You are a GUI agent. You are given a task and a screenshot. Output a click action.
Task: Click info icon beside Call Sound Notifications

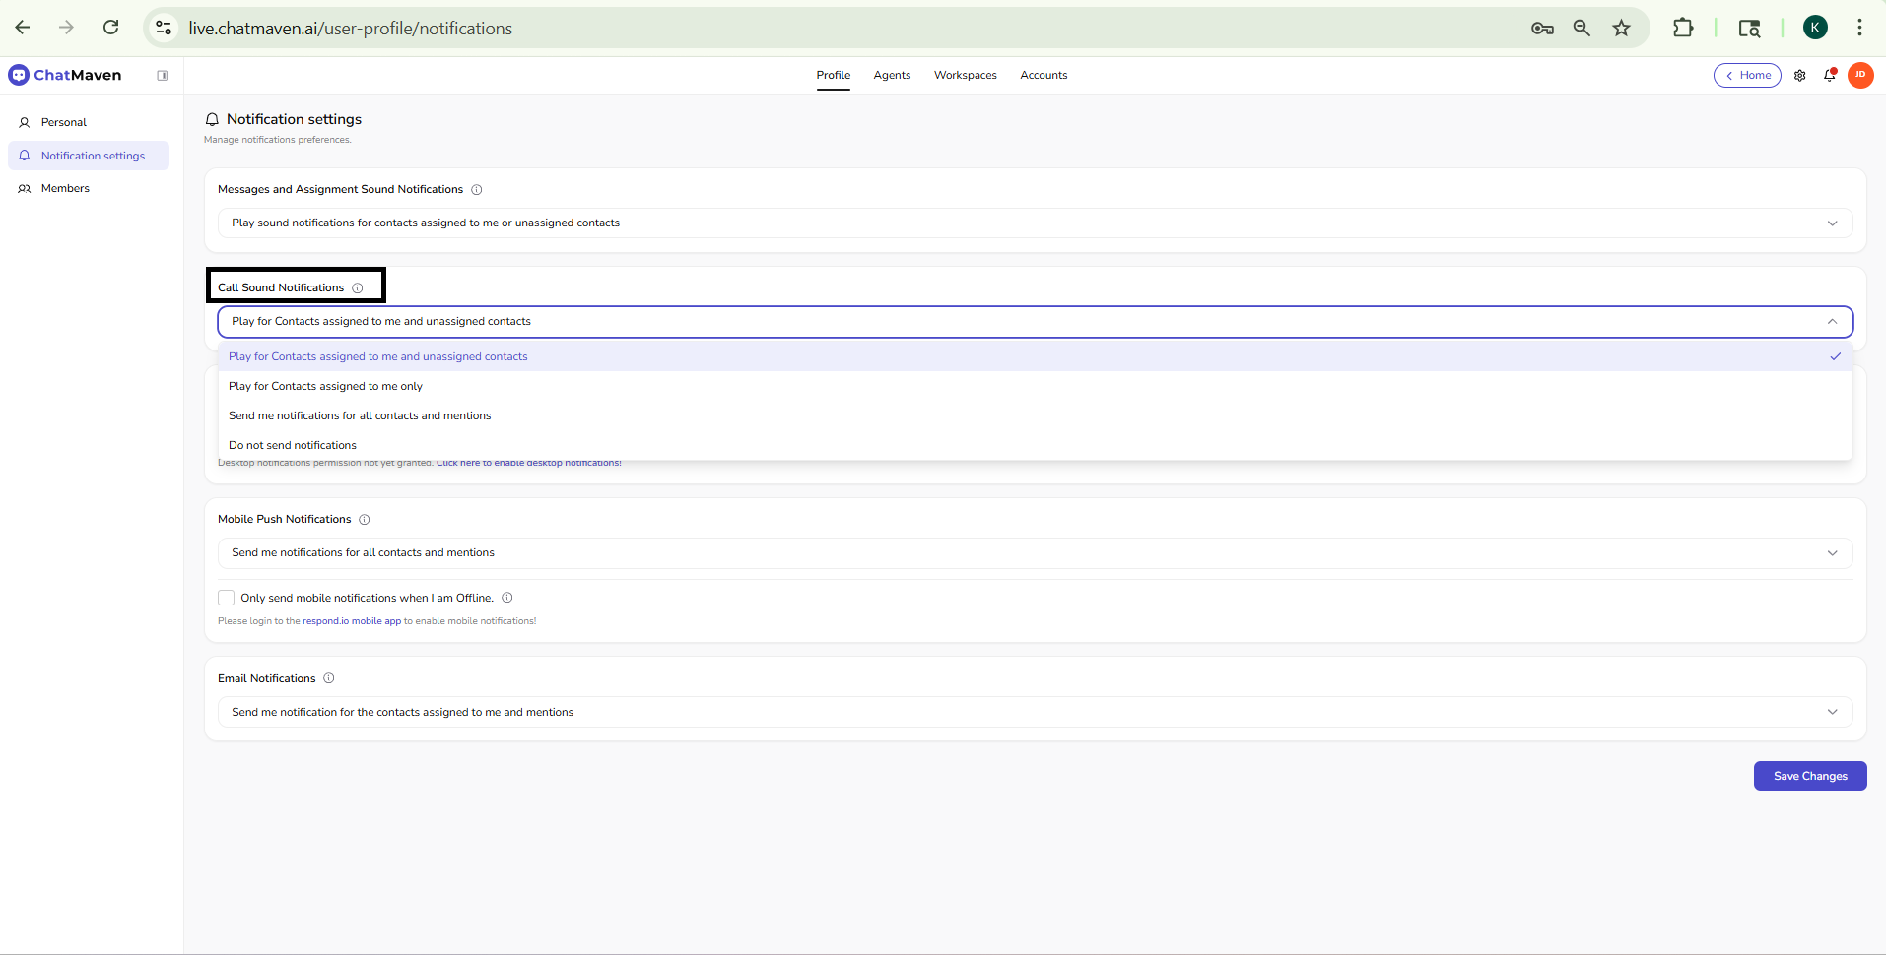(x=358, y=288)
